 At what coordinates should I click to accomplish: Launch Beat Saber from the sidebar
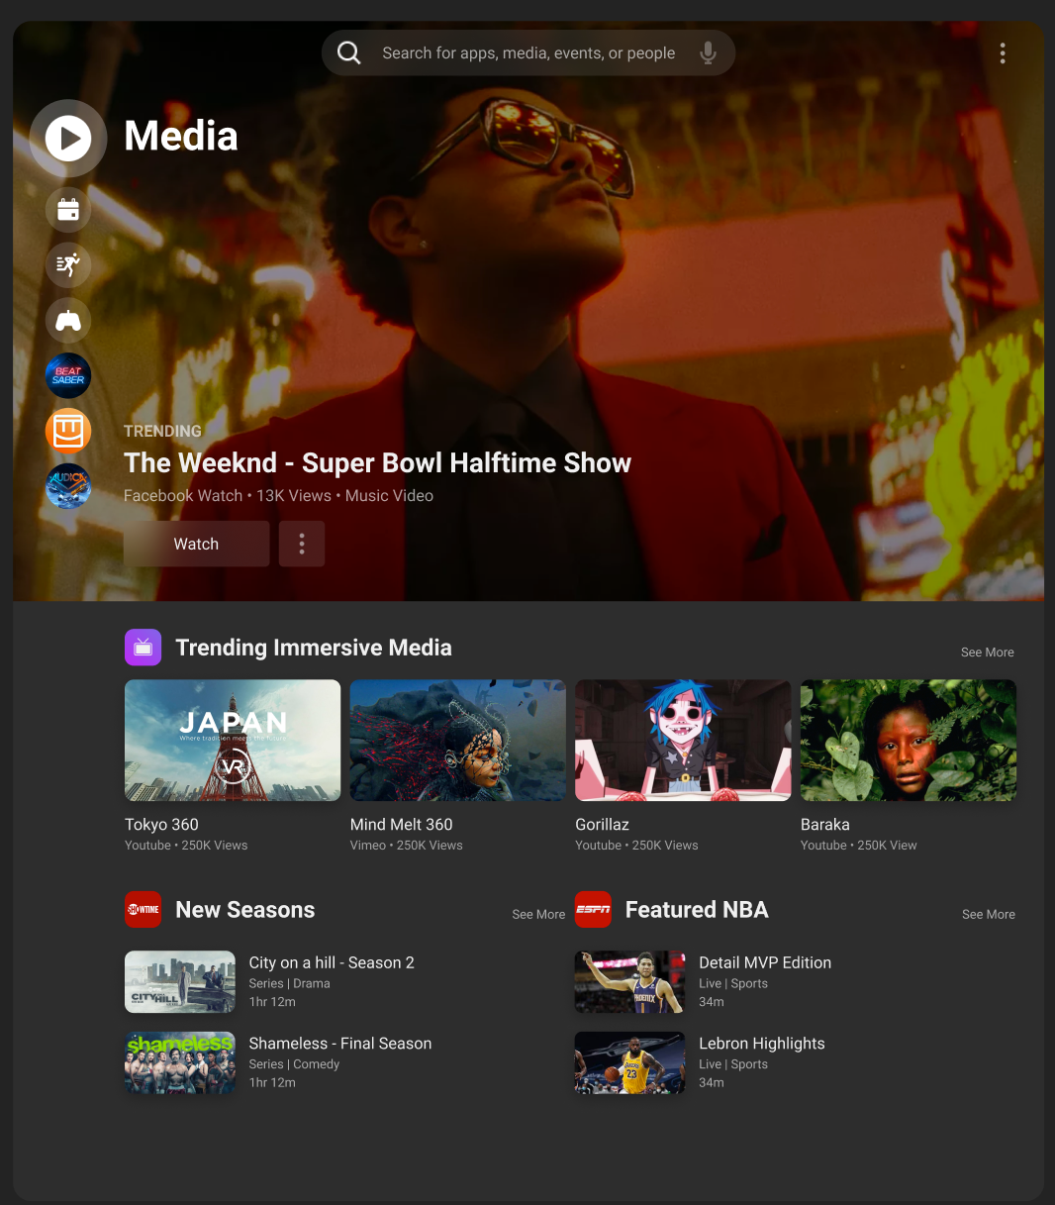pyautogui.click(x=68, y=376)
